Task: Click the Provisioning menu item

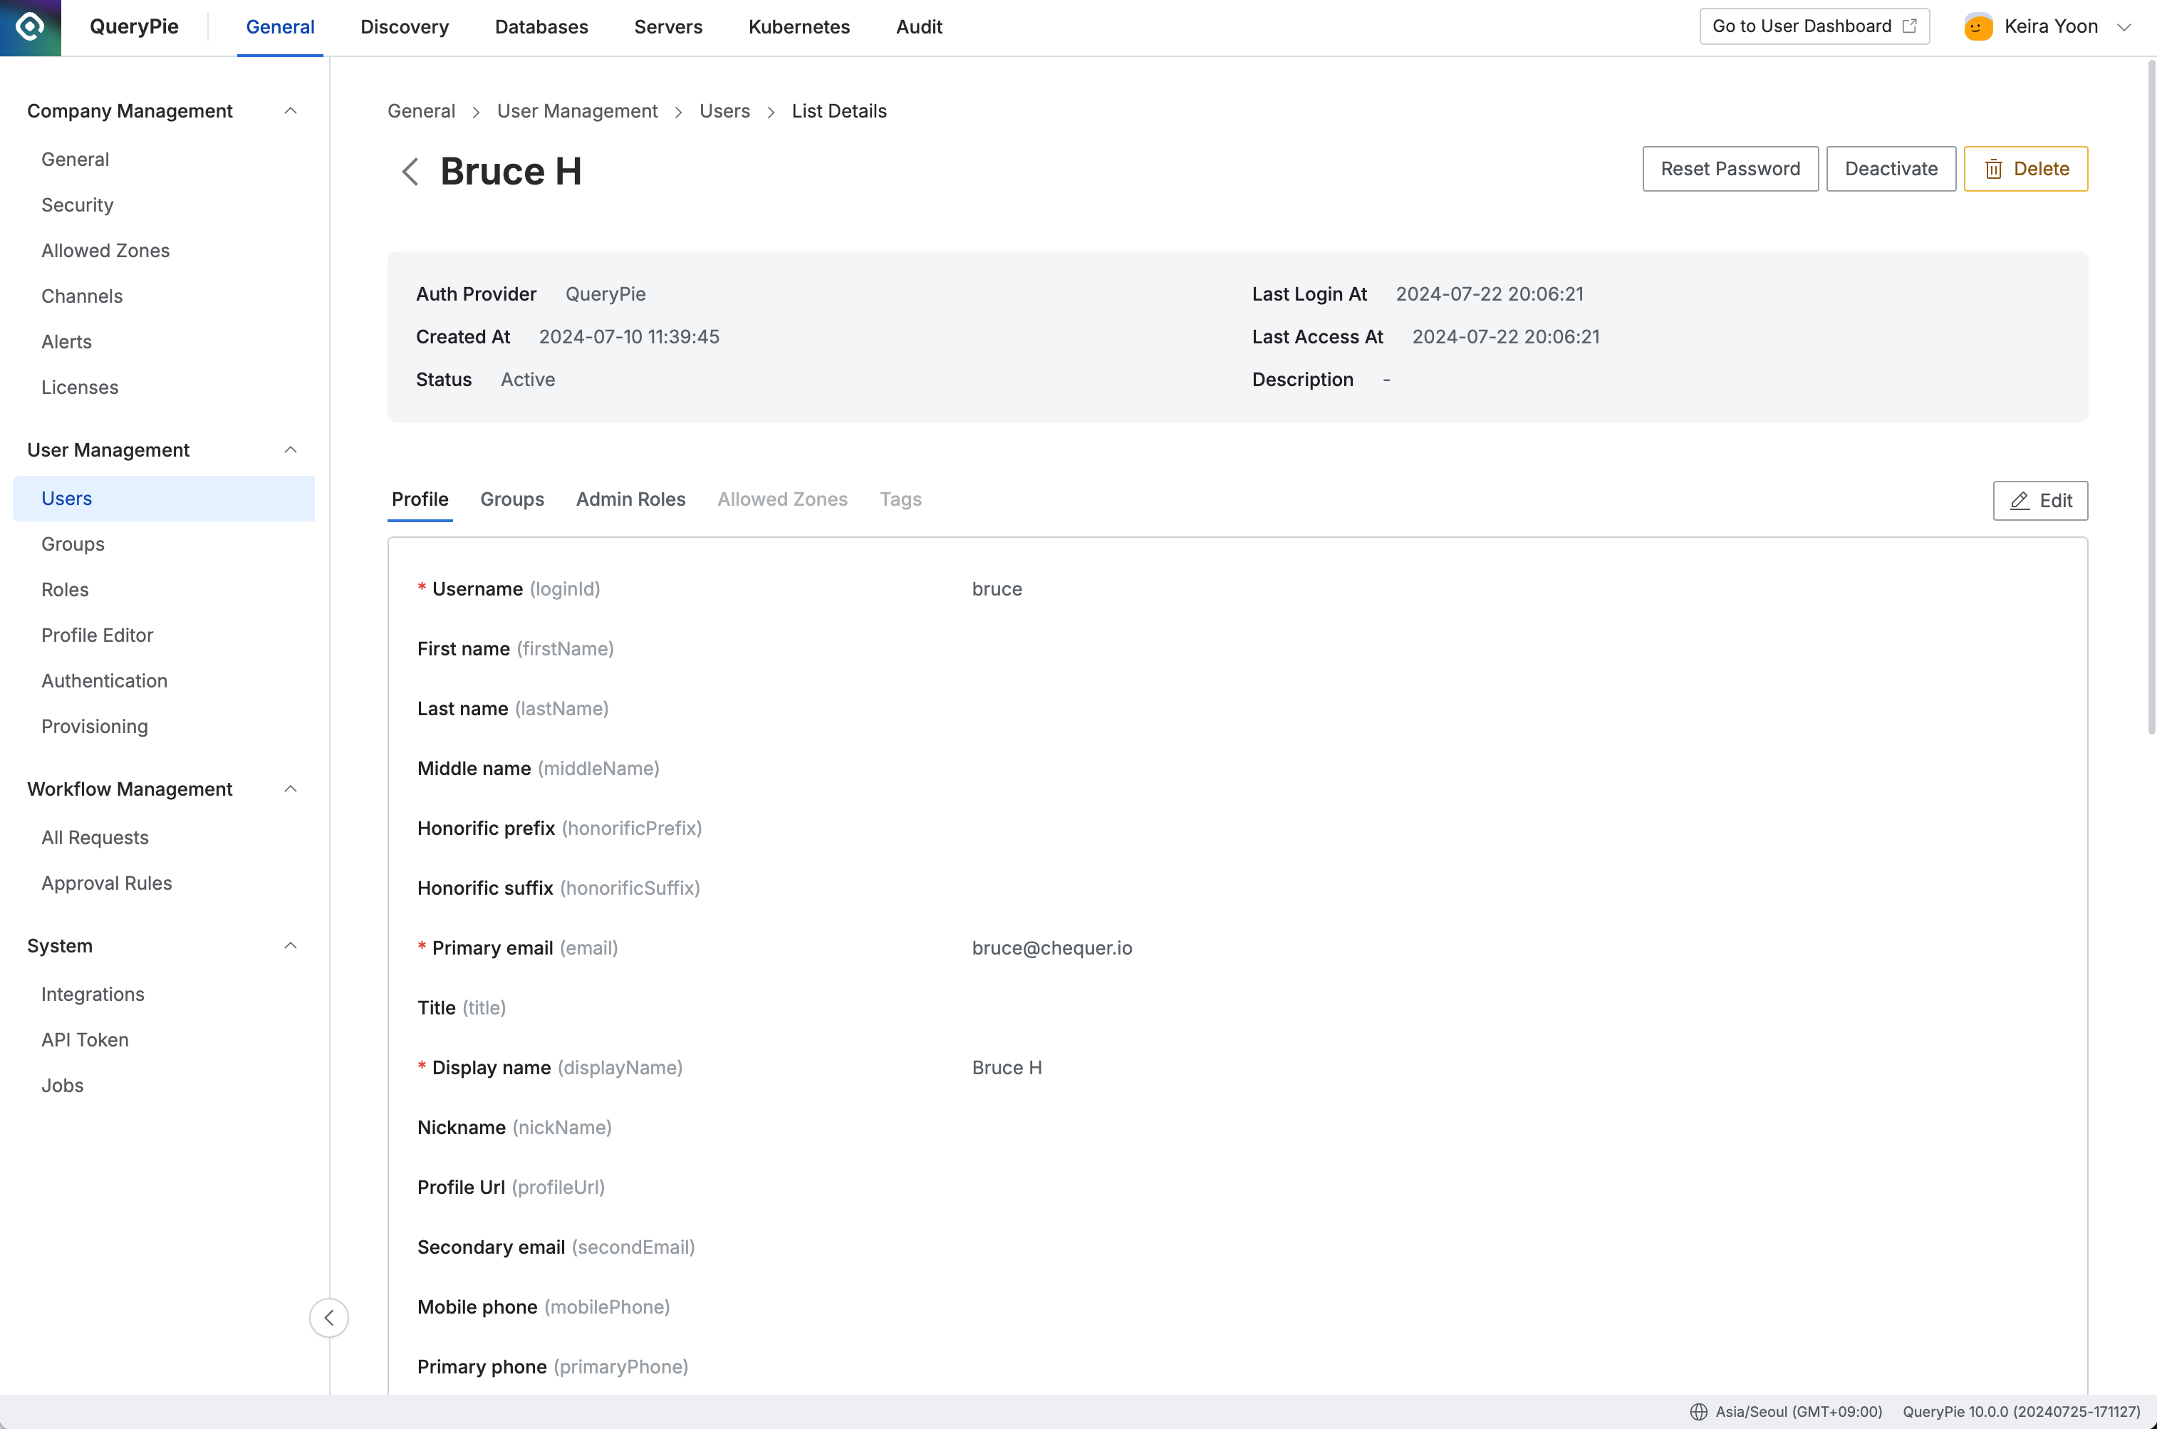Action: click(94, 726)
